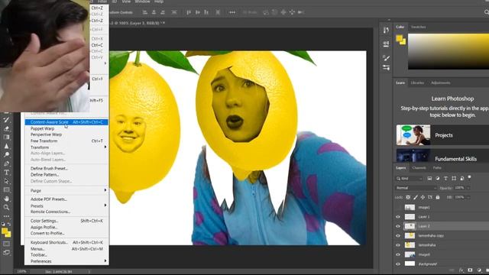Switch to the Libraries tab
This screenshot has height=275, width=489.
tap(417, 82)
